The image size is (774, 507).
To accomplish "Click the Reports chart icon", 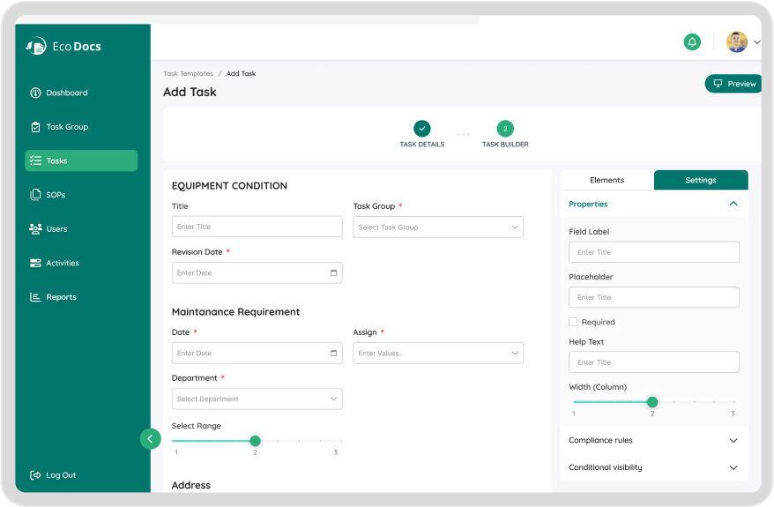I will [36, 297].
